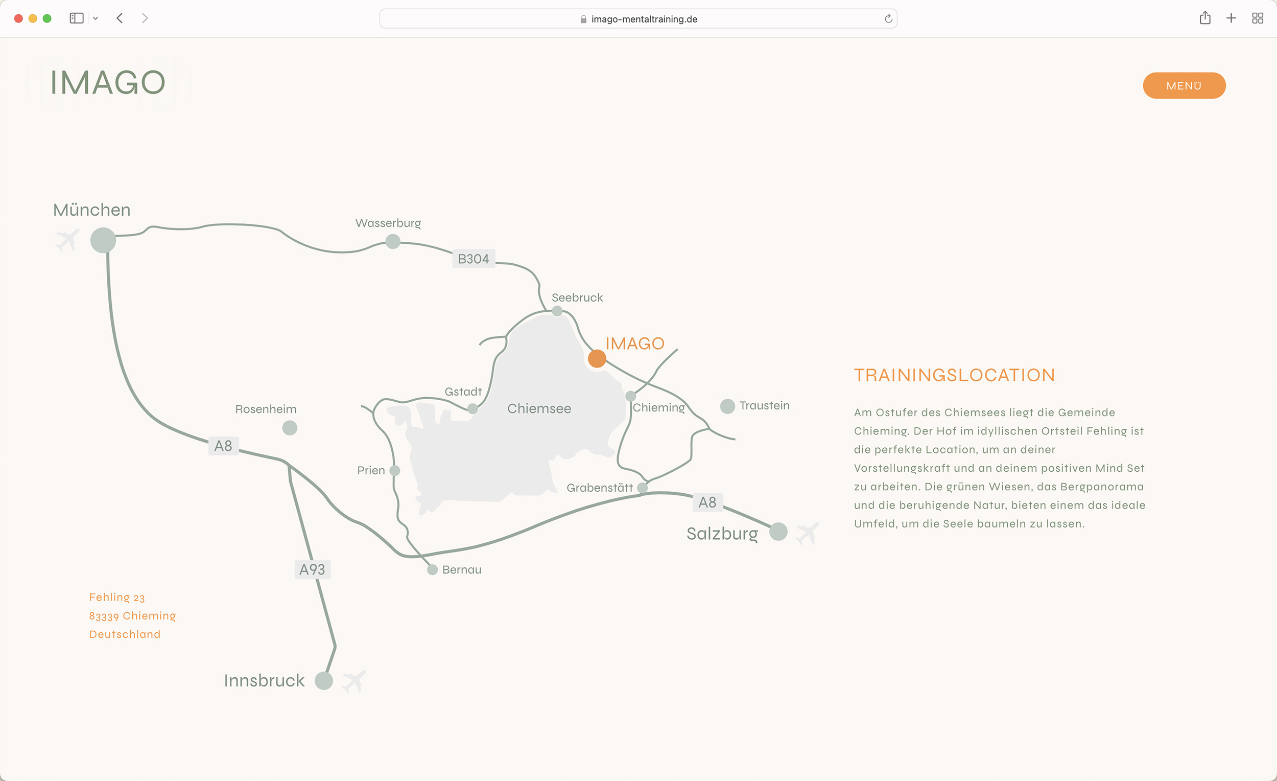Click the Chiemsee lake label

pyautogui.click(x=539, y=409)
